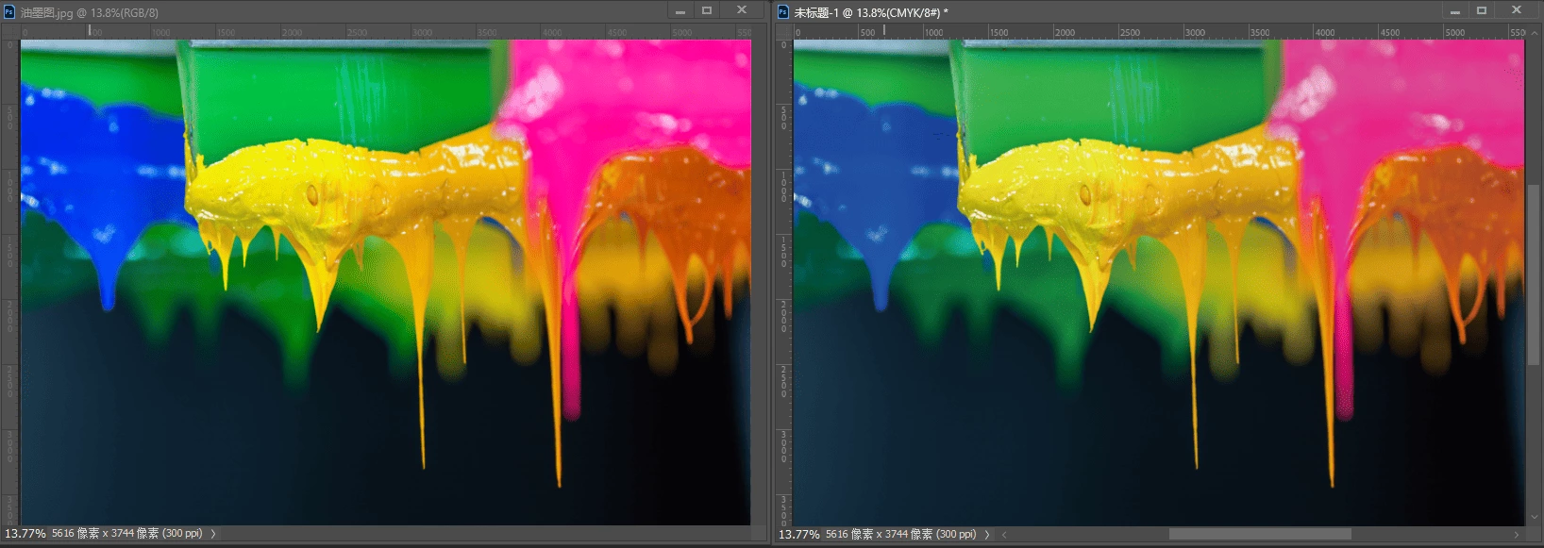Screen dimensions: 1544x548
Task: Click the scroll-down arrow in 未标题-1 window
Action: [1534, 517]
